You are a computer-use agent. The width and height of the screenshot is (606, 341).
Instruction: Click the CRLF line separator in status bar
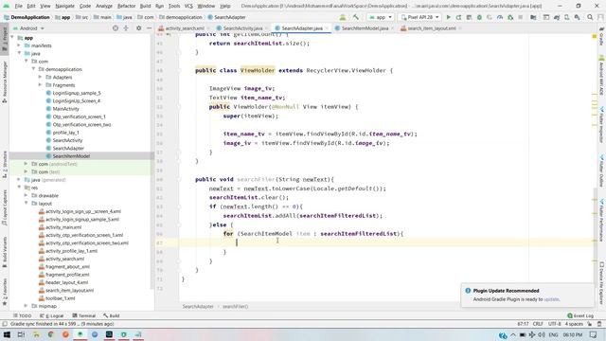coord(538,324)
